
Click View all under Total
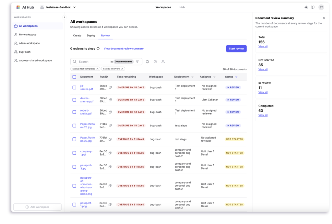coord(263,47)
